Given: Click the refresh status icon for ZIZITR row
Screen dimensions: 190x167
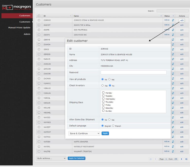Looking at the screenshot, I should coord(173,30).
